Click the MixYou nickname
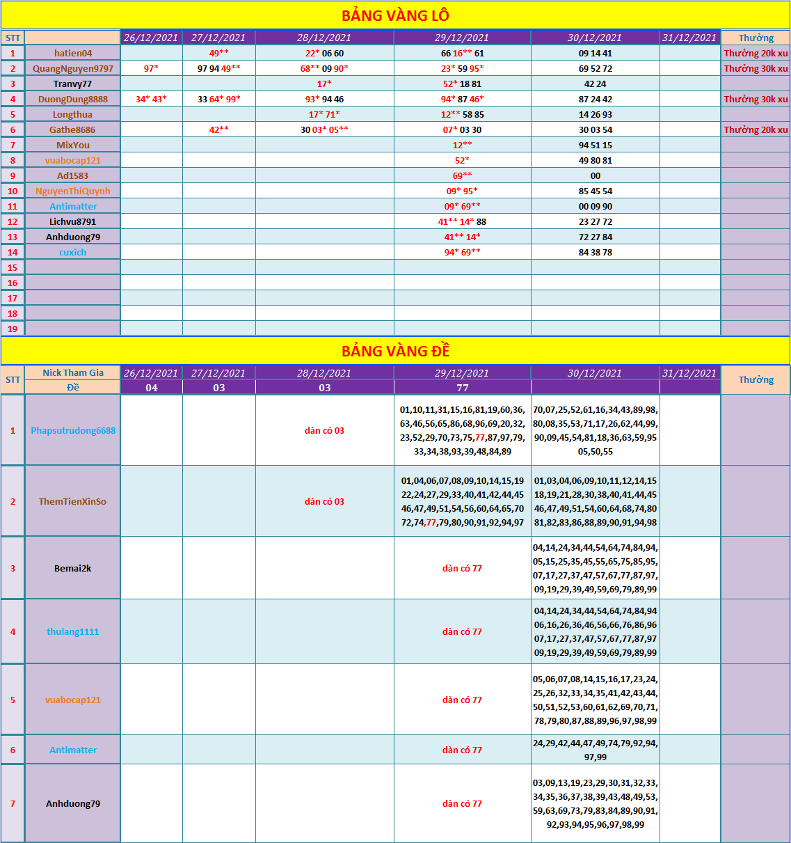This screenshot has height=843, width=791. pyautogui.click(x=73, y=145)
